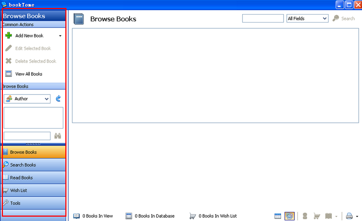Open the Read Books navigation tab
362x221 pixels.
click(x=33, y=178)
